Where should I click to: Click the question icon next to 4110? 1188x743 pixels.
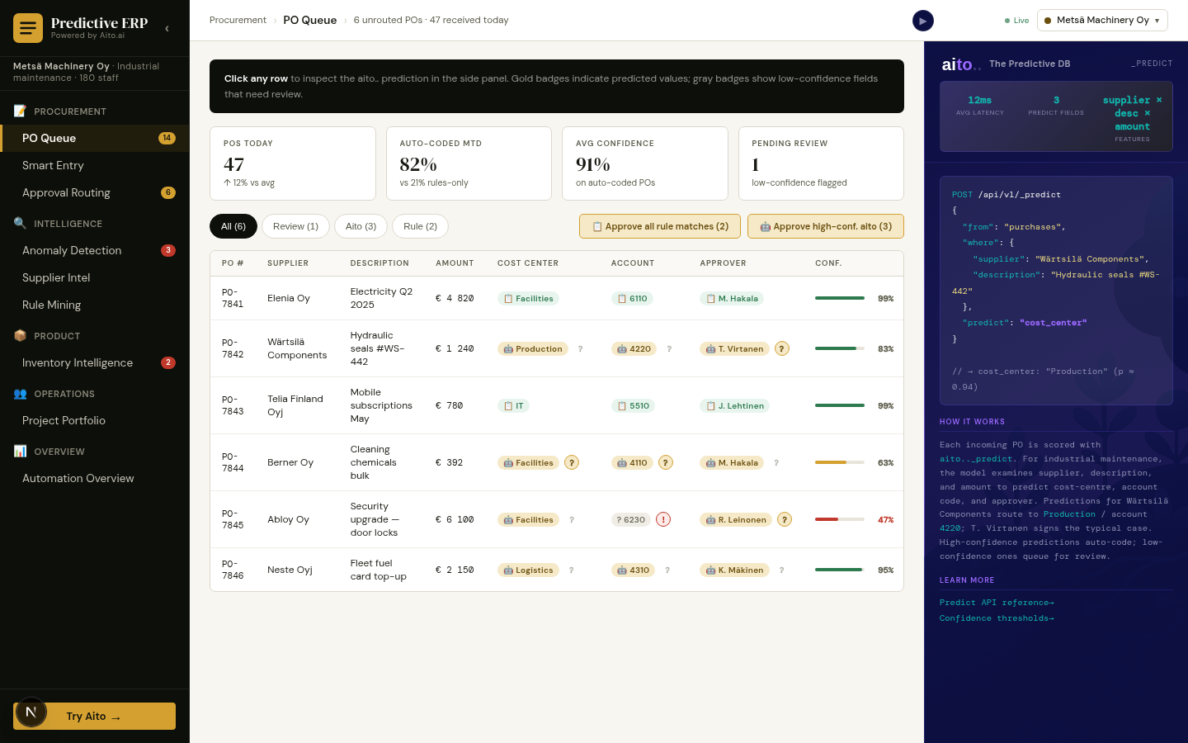click(666, 462)
